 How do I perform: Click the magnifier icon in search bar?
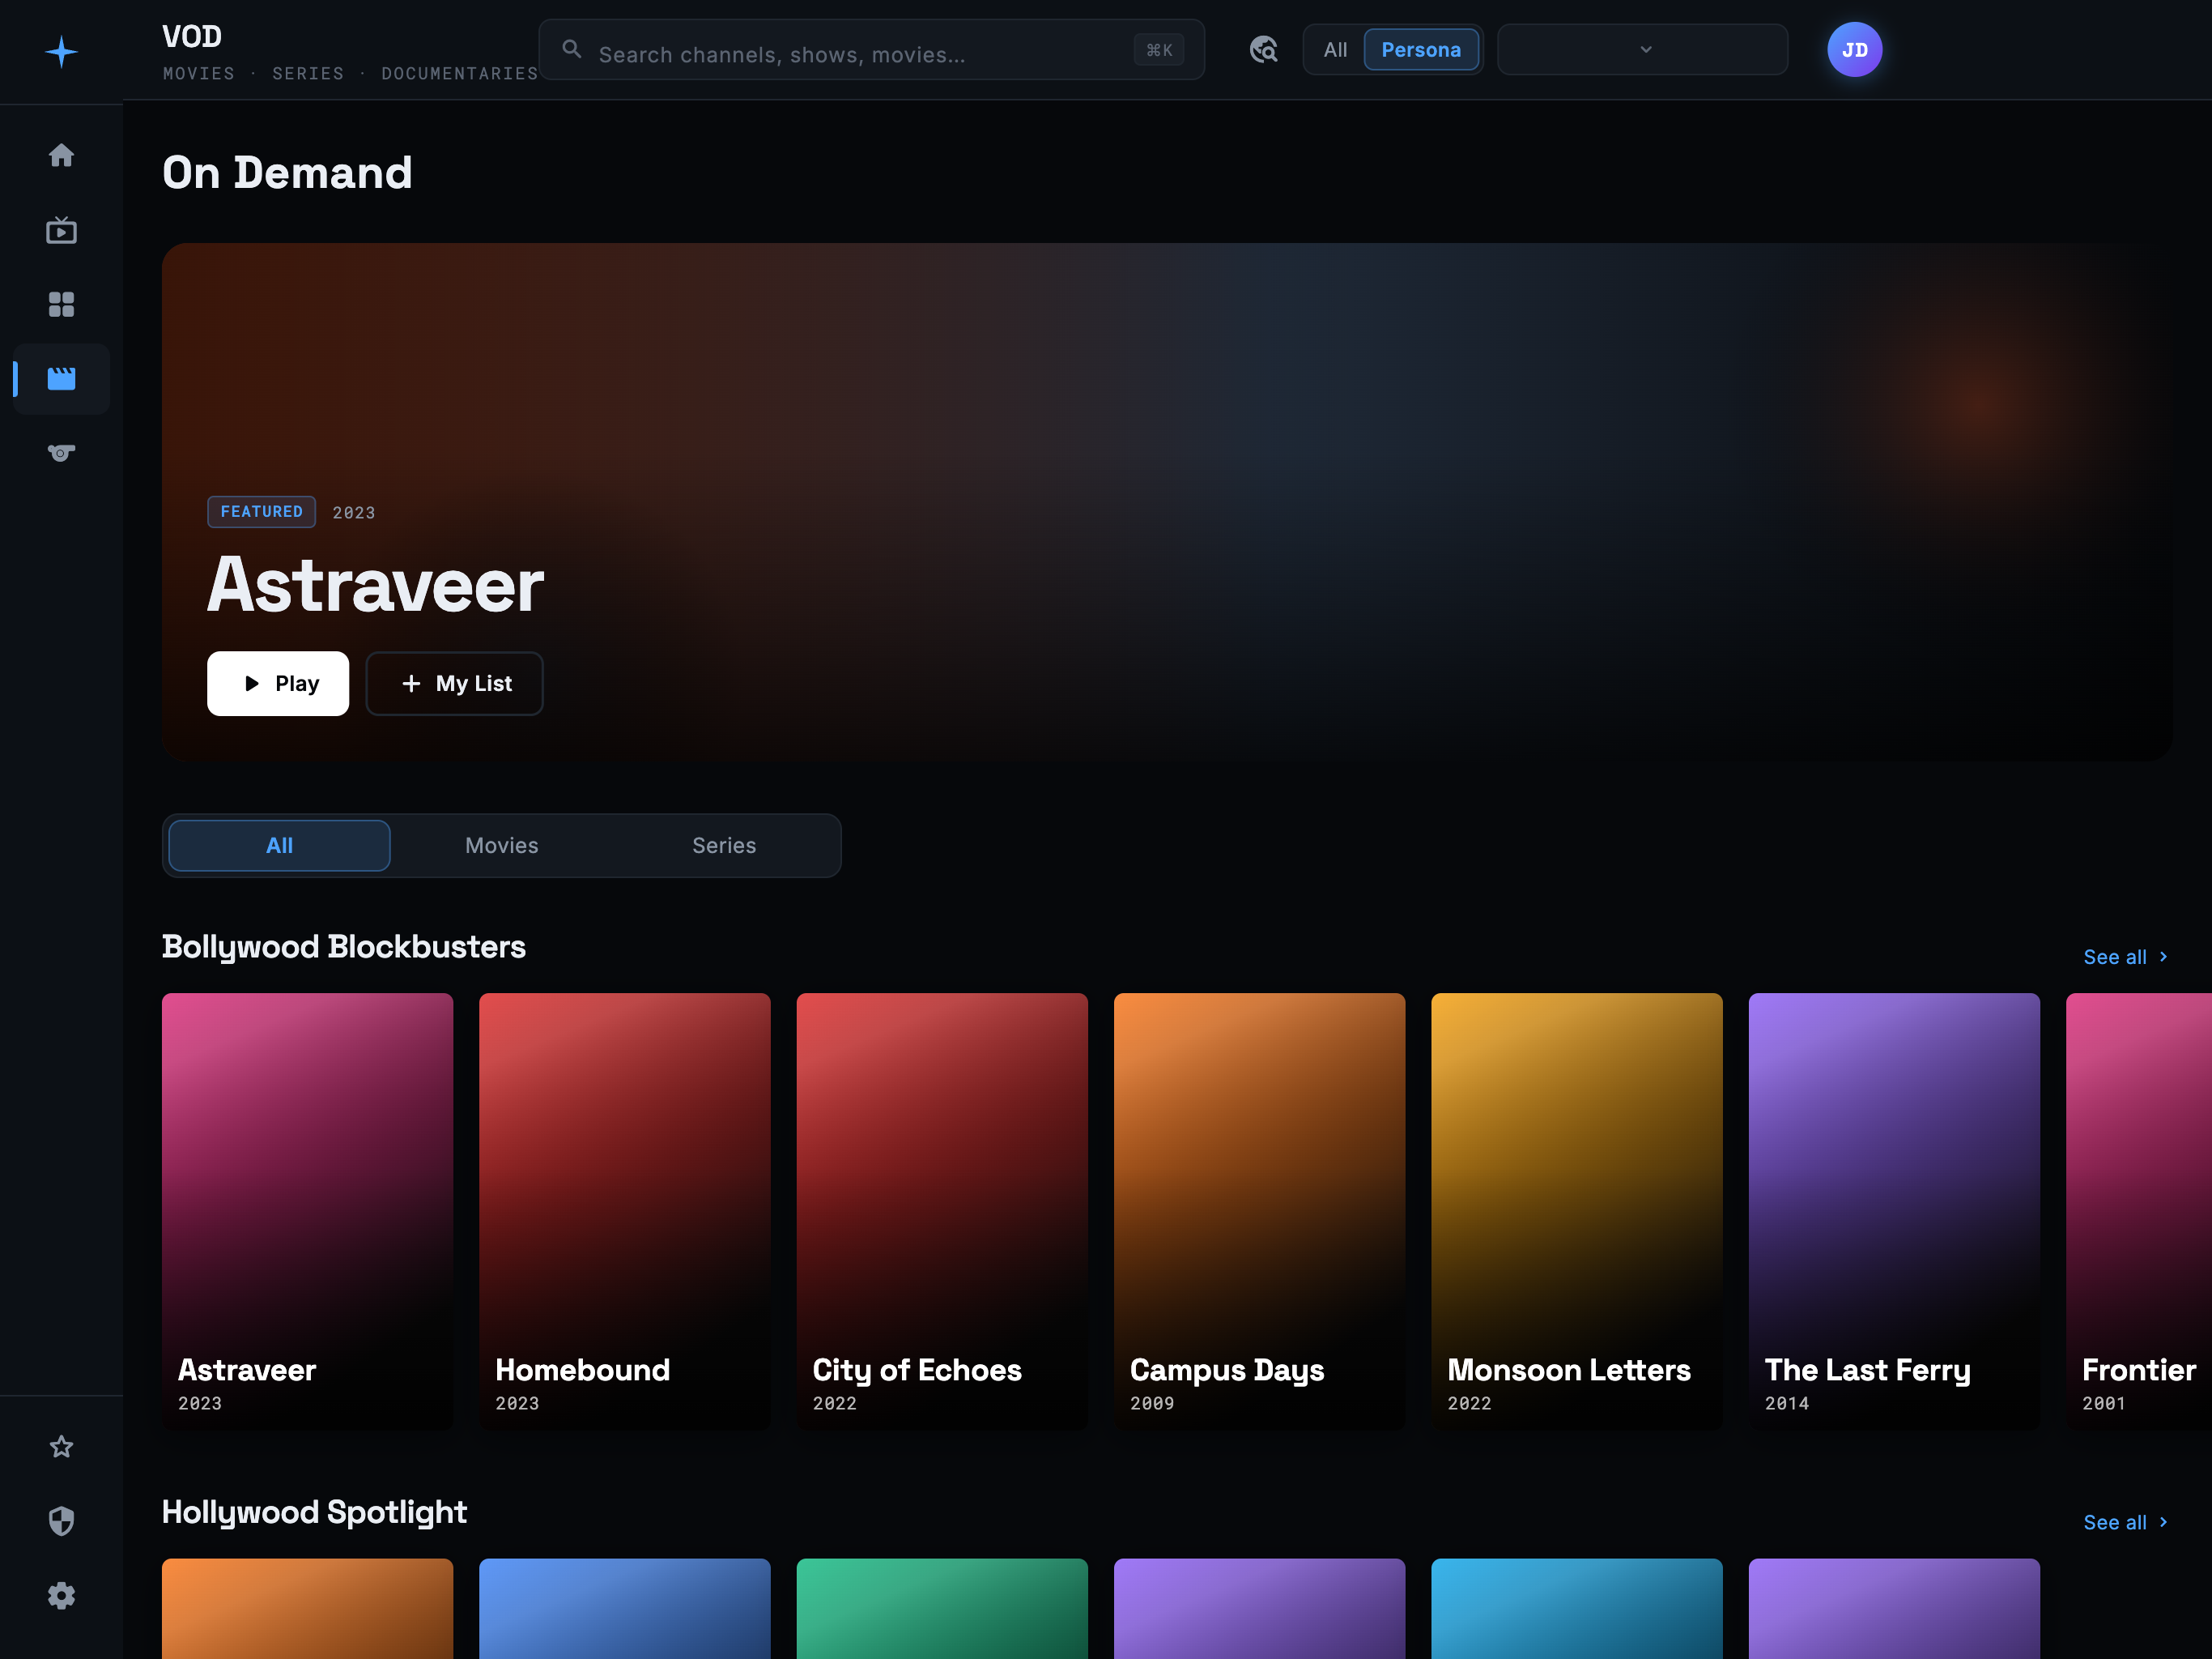(572, 49)
